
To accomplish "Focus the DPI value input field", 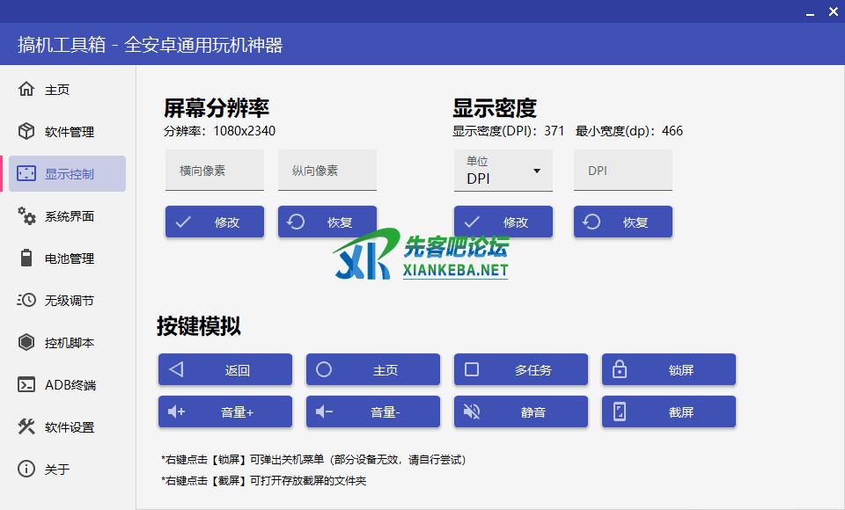I will (x=622, y=171).
